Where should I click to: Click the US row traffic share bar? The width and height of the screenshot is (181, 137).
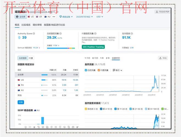[45, 80]
